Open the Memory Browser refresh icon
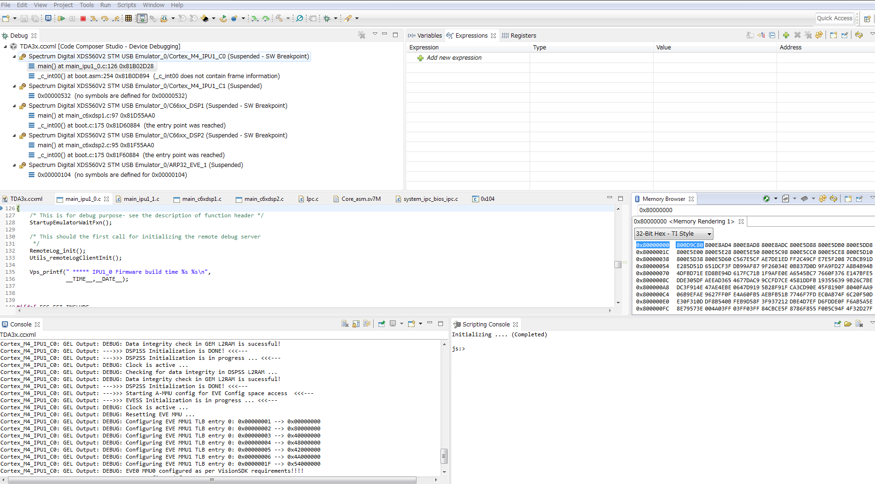 (834, 198)
